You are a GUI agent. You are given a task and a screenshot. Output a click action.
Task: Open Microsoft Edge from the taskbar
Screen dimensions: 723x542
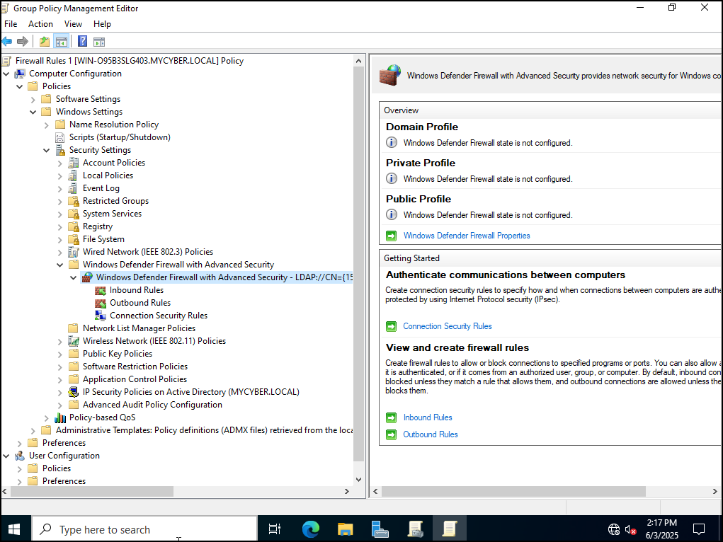point(310,529)
